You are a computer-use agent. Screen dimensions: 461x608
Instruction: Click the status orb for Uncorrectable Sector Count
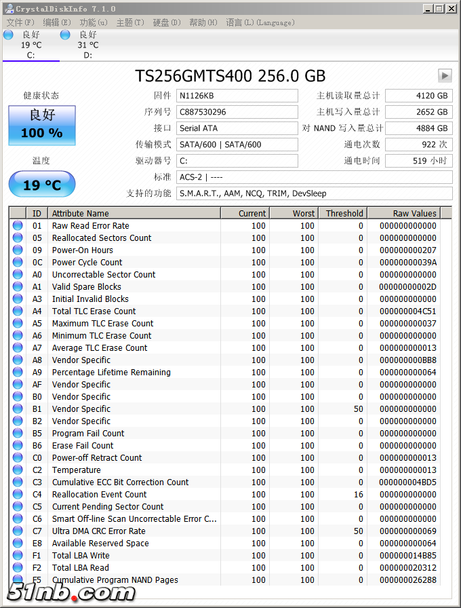click(18, 274)
